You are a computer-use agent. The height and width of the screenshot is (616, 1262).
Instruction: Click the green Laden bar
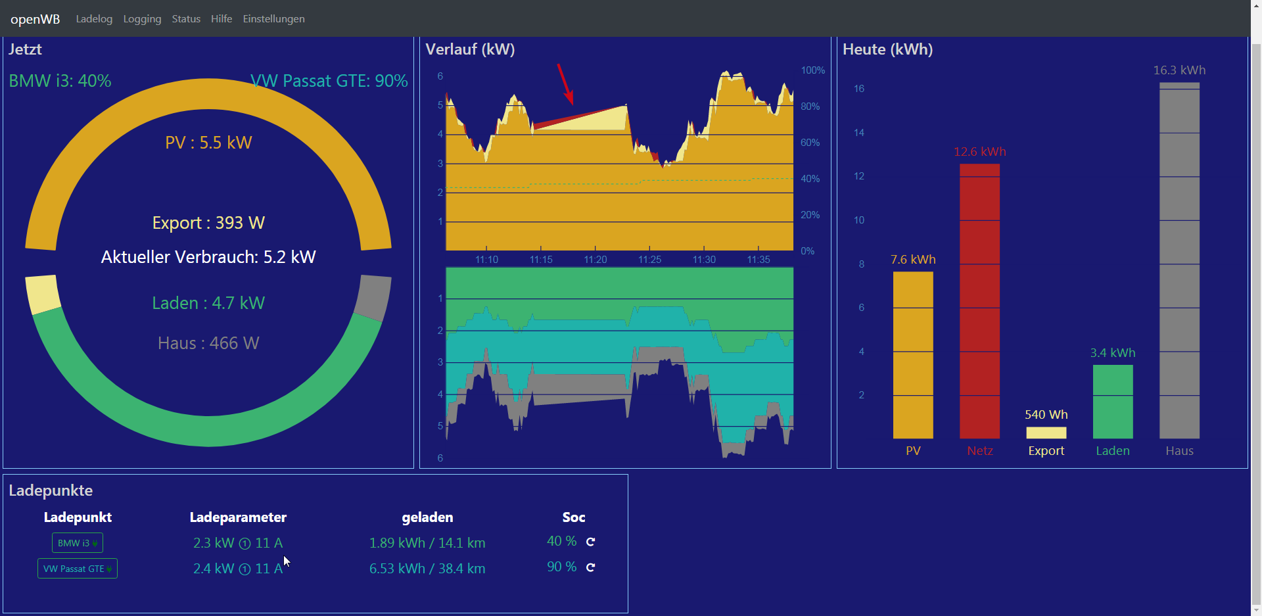point(1113,402)
